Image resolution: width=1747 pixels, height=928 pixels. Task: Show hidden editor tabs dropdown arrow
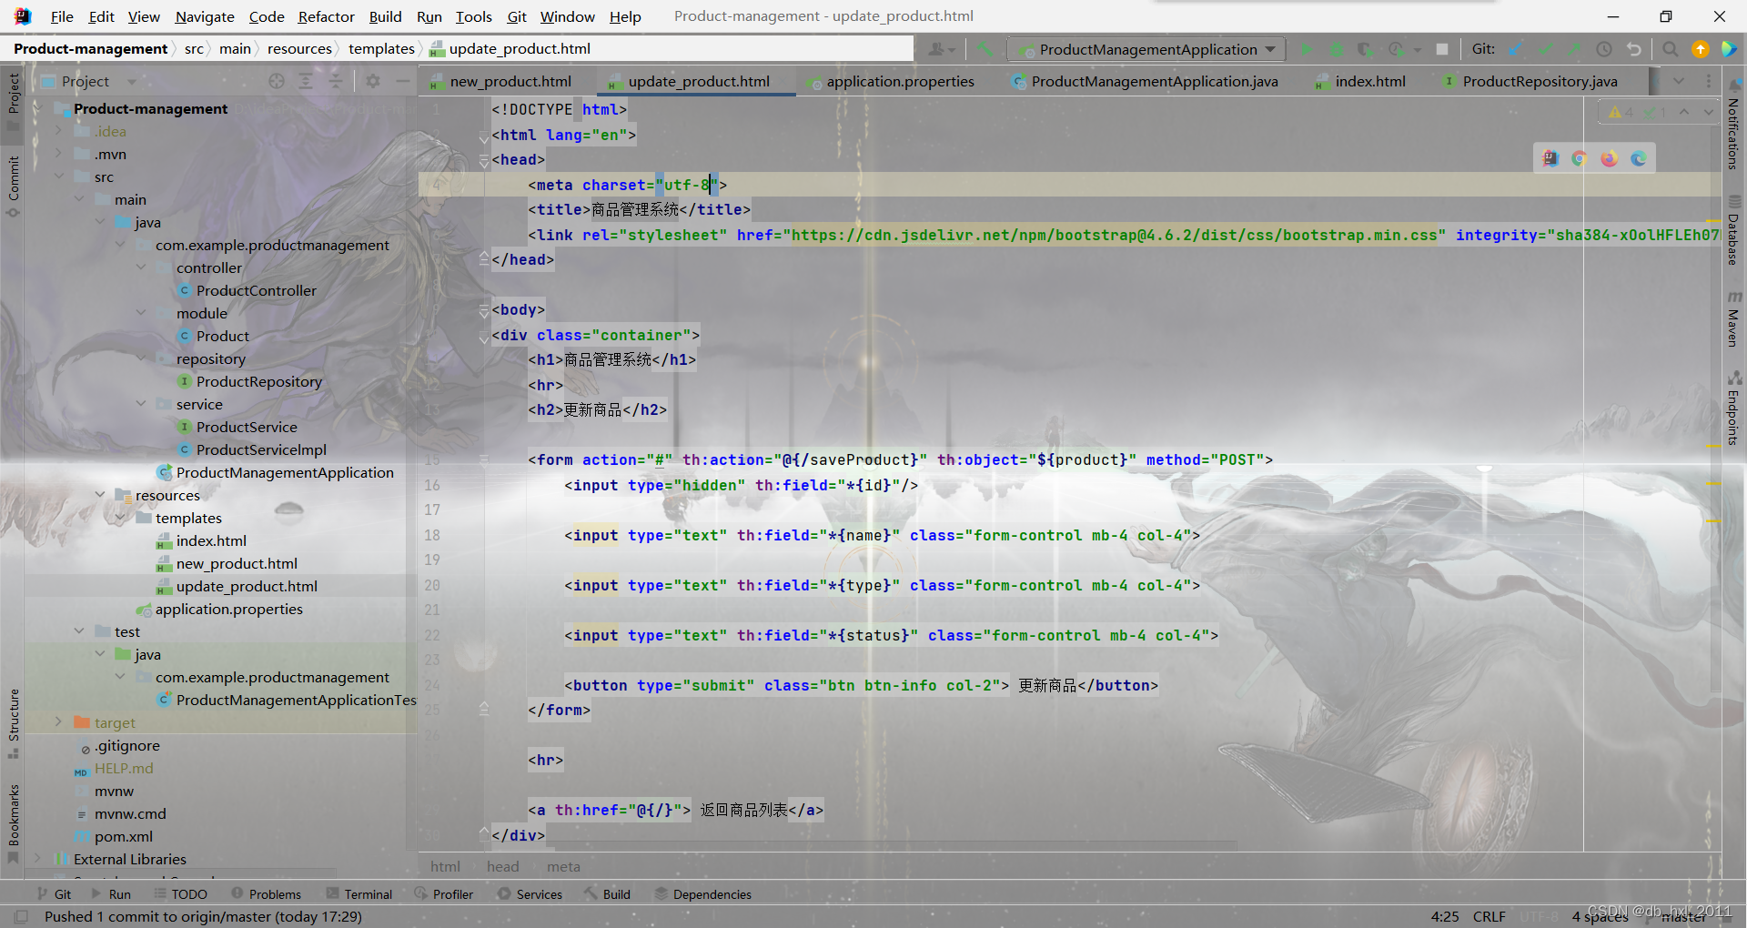coord(1679,81)
